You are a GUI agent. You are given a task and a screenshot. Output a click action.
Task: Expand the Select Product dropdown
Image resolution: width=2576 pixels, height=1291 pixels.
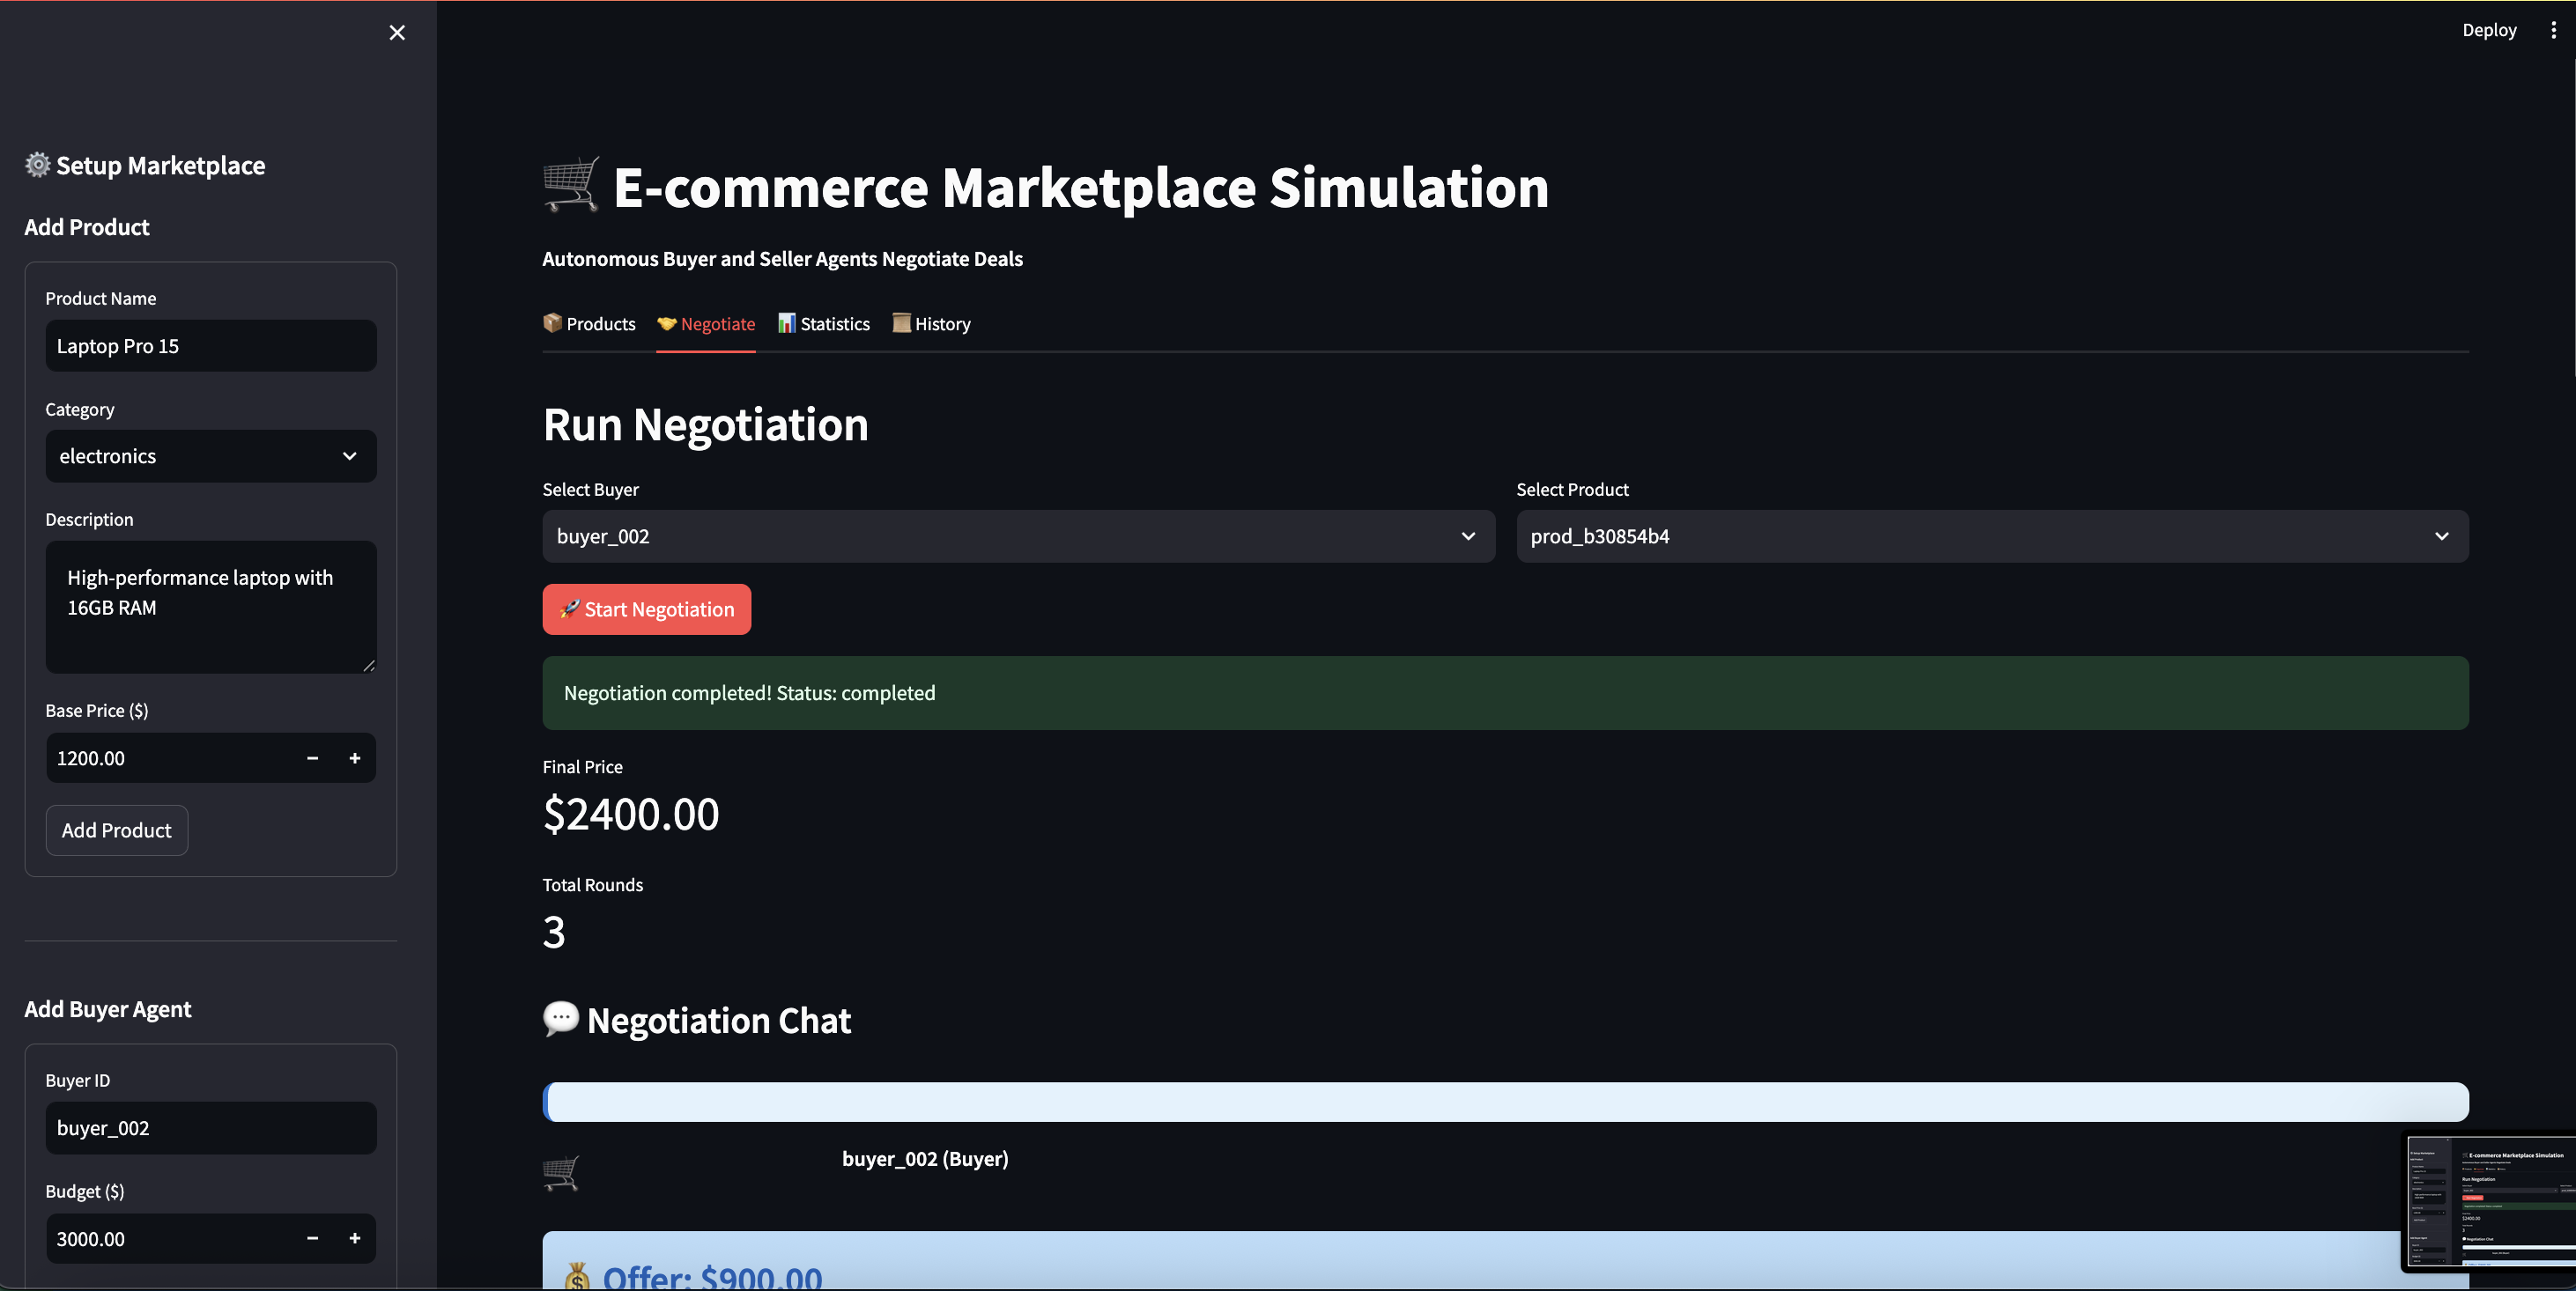point(1991,536)
